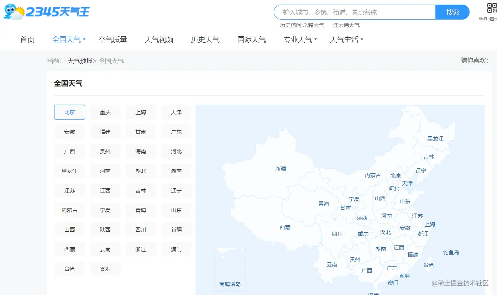
Task: Select the 江苏 province button
Action: pos(69,190)
